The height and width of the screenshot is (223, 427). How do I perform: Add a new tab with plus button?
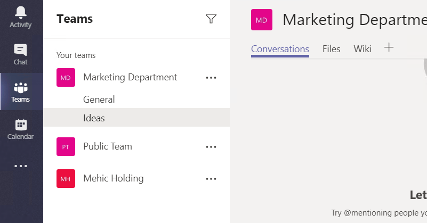(389, 48)
